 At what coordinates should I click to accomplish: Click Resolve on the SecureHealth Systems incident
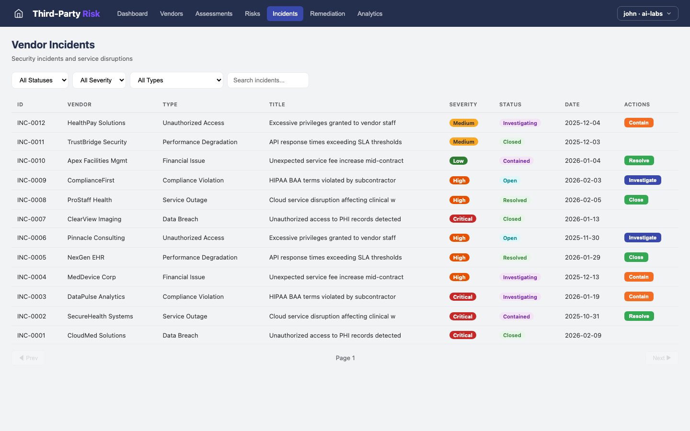(639, 316)
